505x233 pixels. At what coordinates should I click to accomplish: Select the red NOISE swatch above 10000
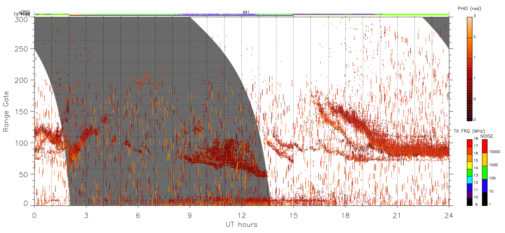click(x=484, y=146)
